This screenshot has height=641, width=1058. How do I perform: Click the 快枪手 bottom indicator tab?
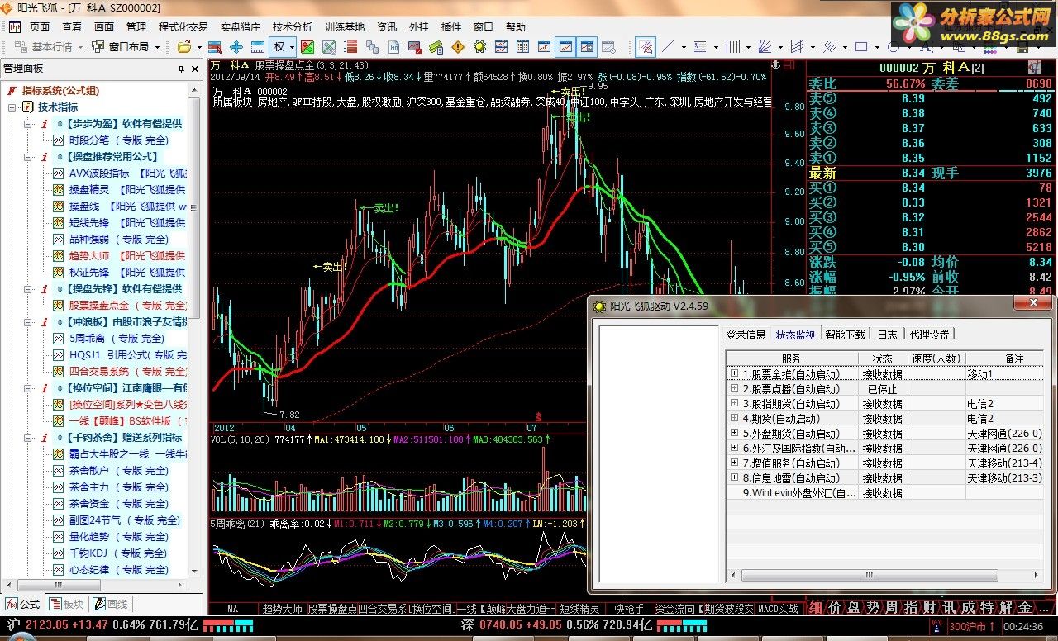pyautogui.click(x=628, y=609)
